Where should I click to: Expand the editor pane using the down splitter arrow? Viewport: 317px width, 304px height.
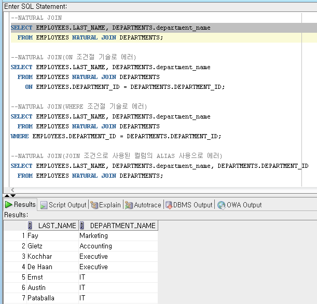coord(13,194)
